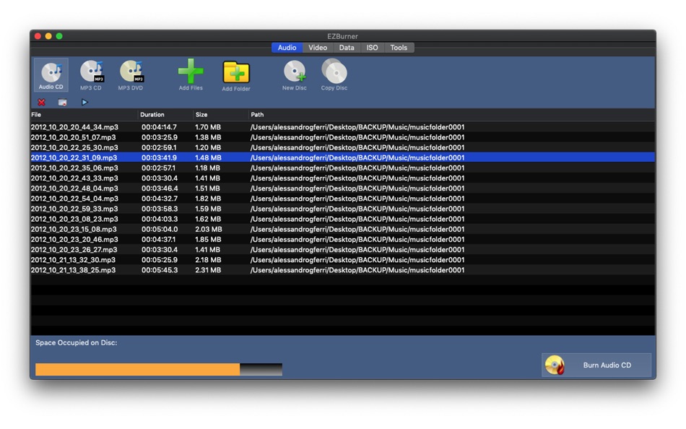Select highlighted file 2012_10_20_22_31_09.mp3
Screen dimensions: 686x429
coord(74,157)
